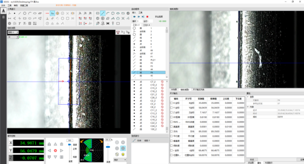The height and width of the screenshot is (164, 304).
Task: Run the auto program with play button
Action: (134, 17)
